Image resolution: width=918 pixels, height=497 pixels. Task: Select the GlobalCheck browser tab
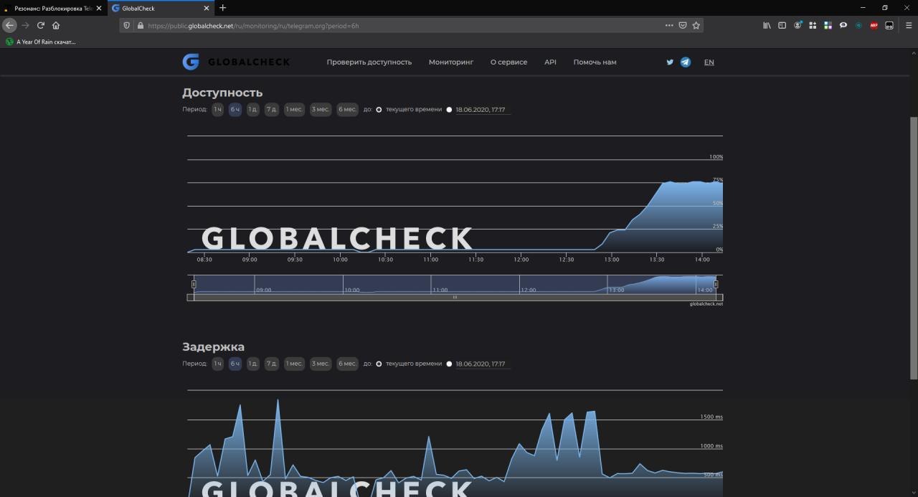tap(161, 8)
